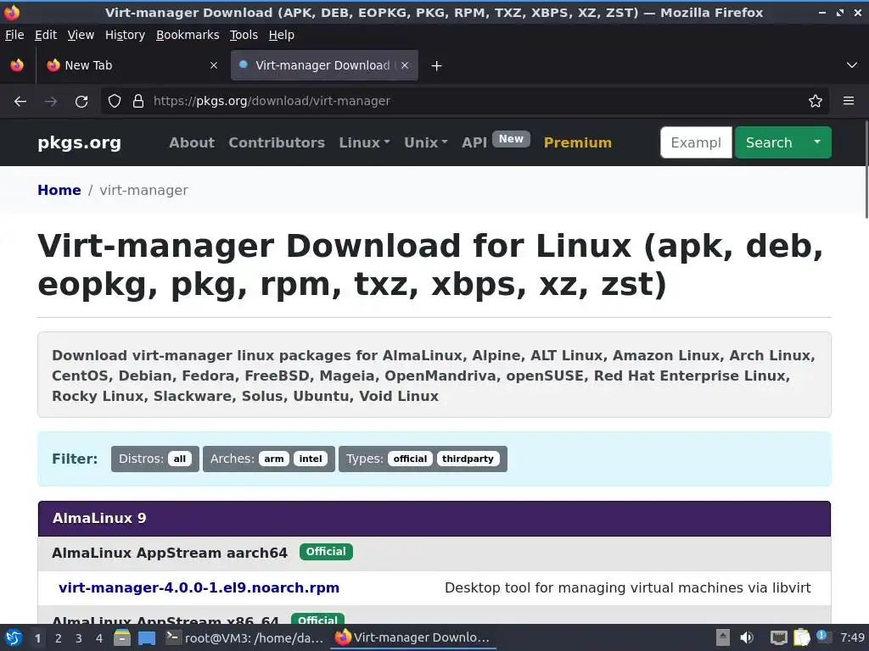The width and height of the screenshot is (869, 651).
Task: Click the AlmaLinux 9 section header
Action: [434, 519]
